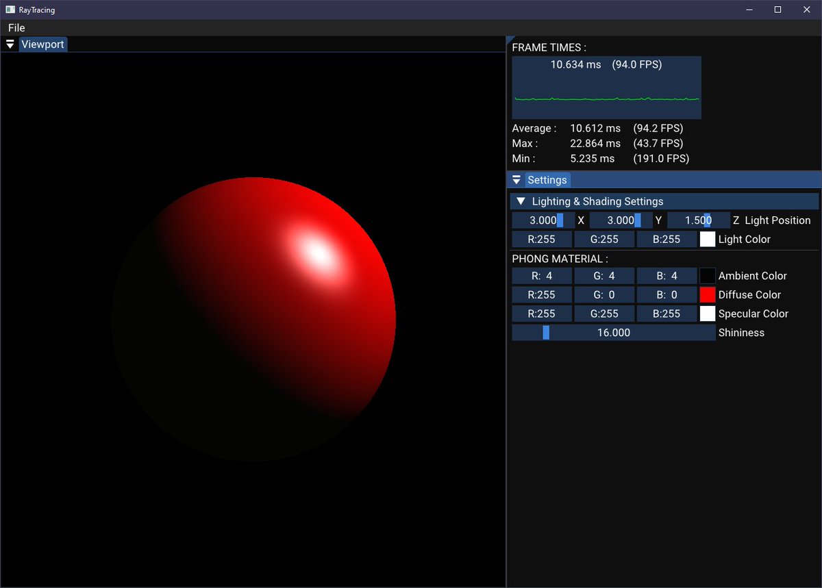The image size is (822, 588).
Task: Click the (191.0 FPS) min reading
Action: click(661, 158)
